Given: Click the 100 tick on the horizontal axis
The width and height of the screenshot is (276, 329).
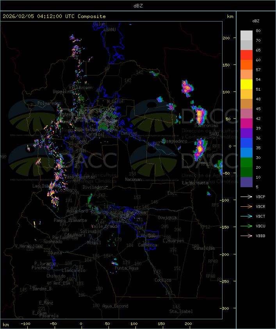Looking at the screenshot, I should (x=134, y=324).
